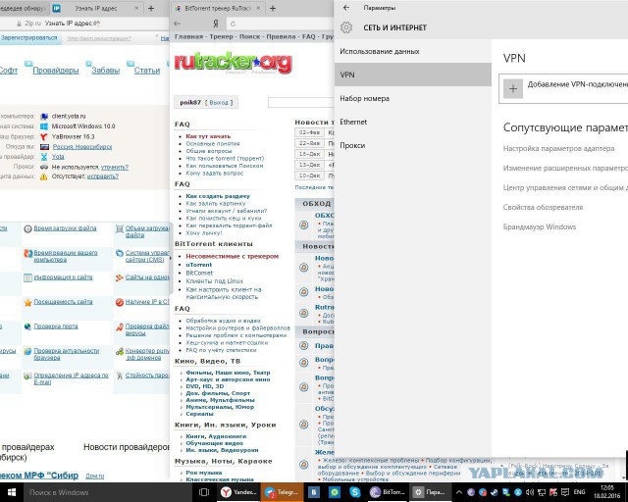Open the Забавы menu link on 2ip
The height and width of the screenshot is (502, 628).
(x=106, y=70)
